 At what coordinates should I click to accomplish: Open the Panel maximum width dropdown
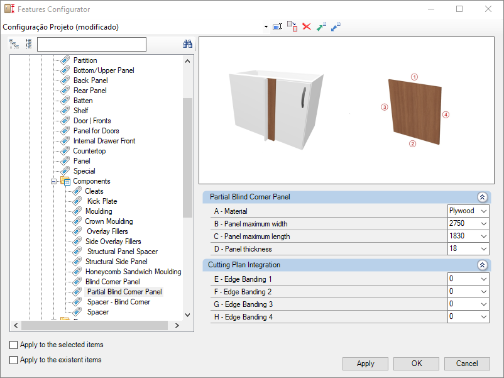click(484, 223)
